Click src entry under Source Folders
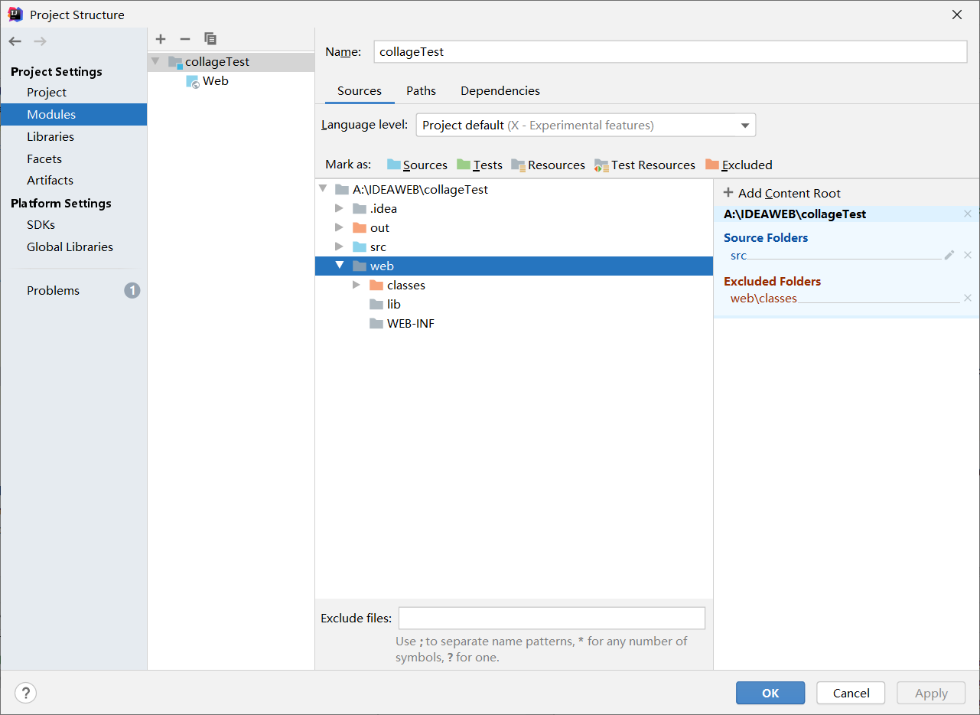 (738, 256)
